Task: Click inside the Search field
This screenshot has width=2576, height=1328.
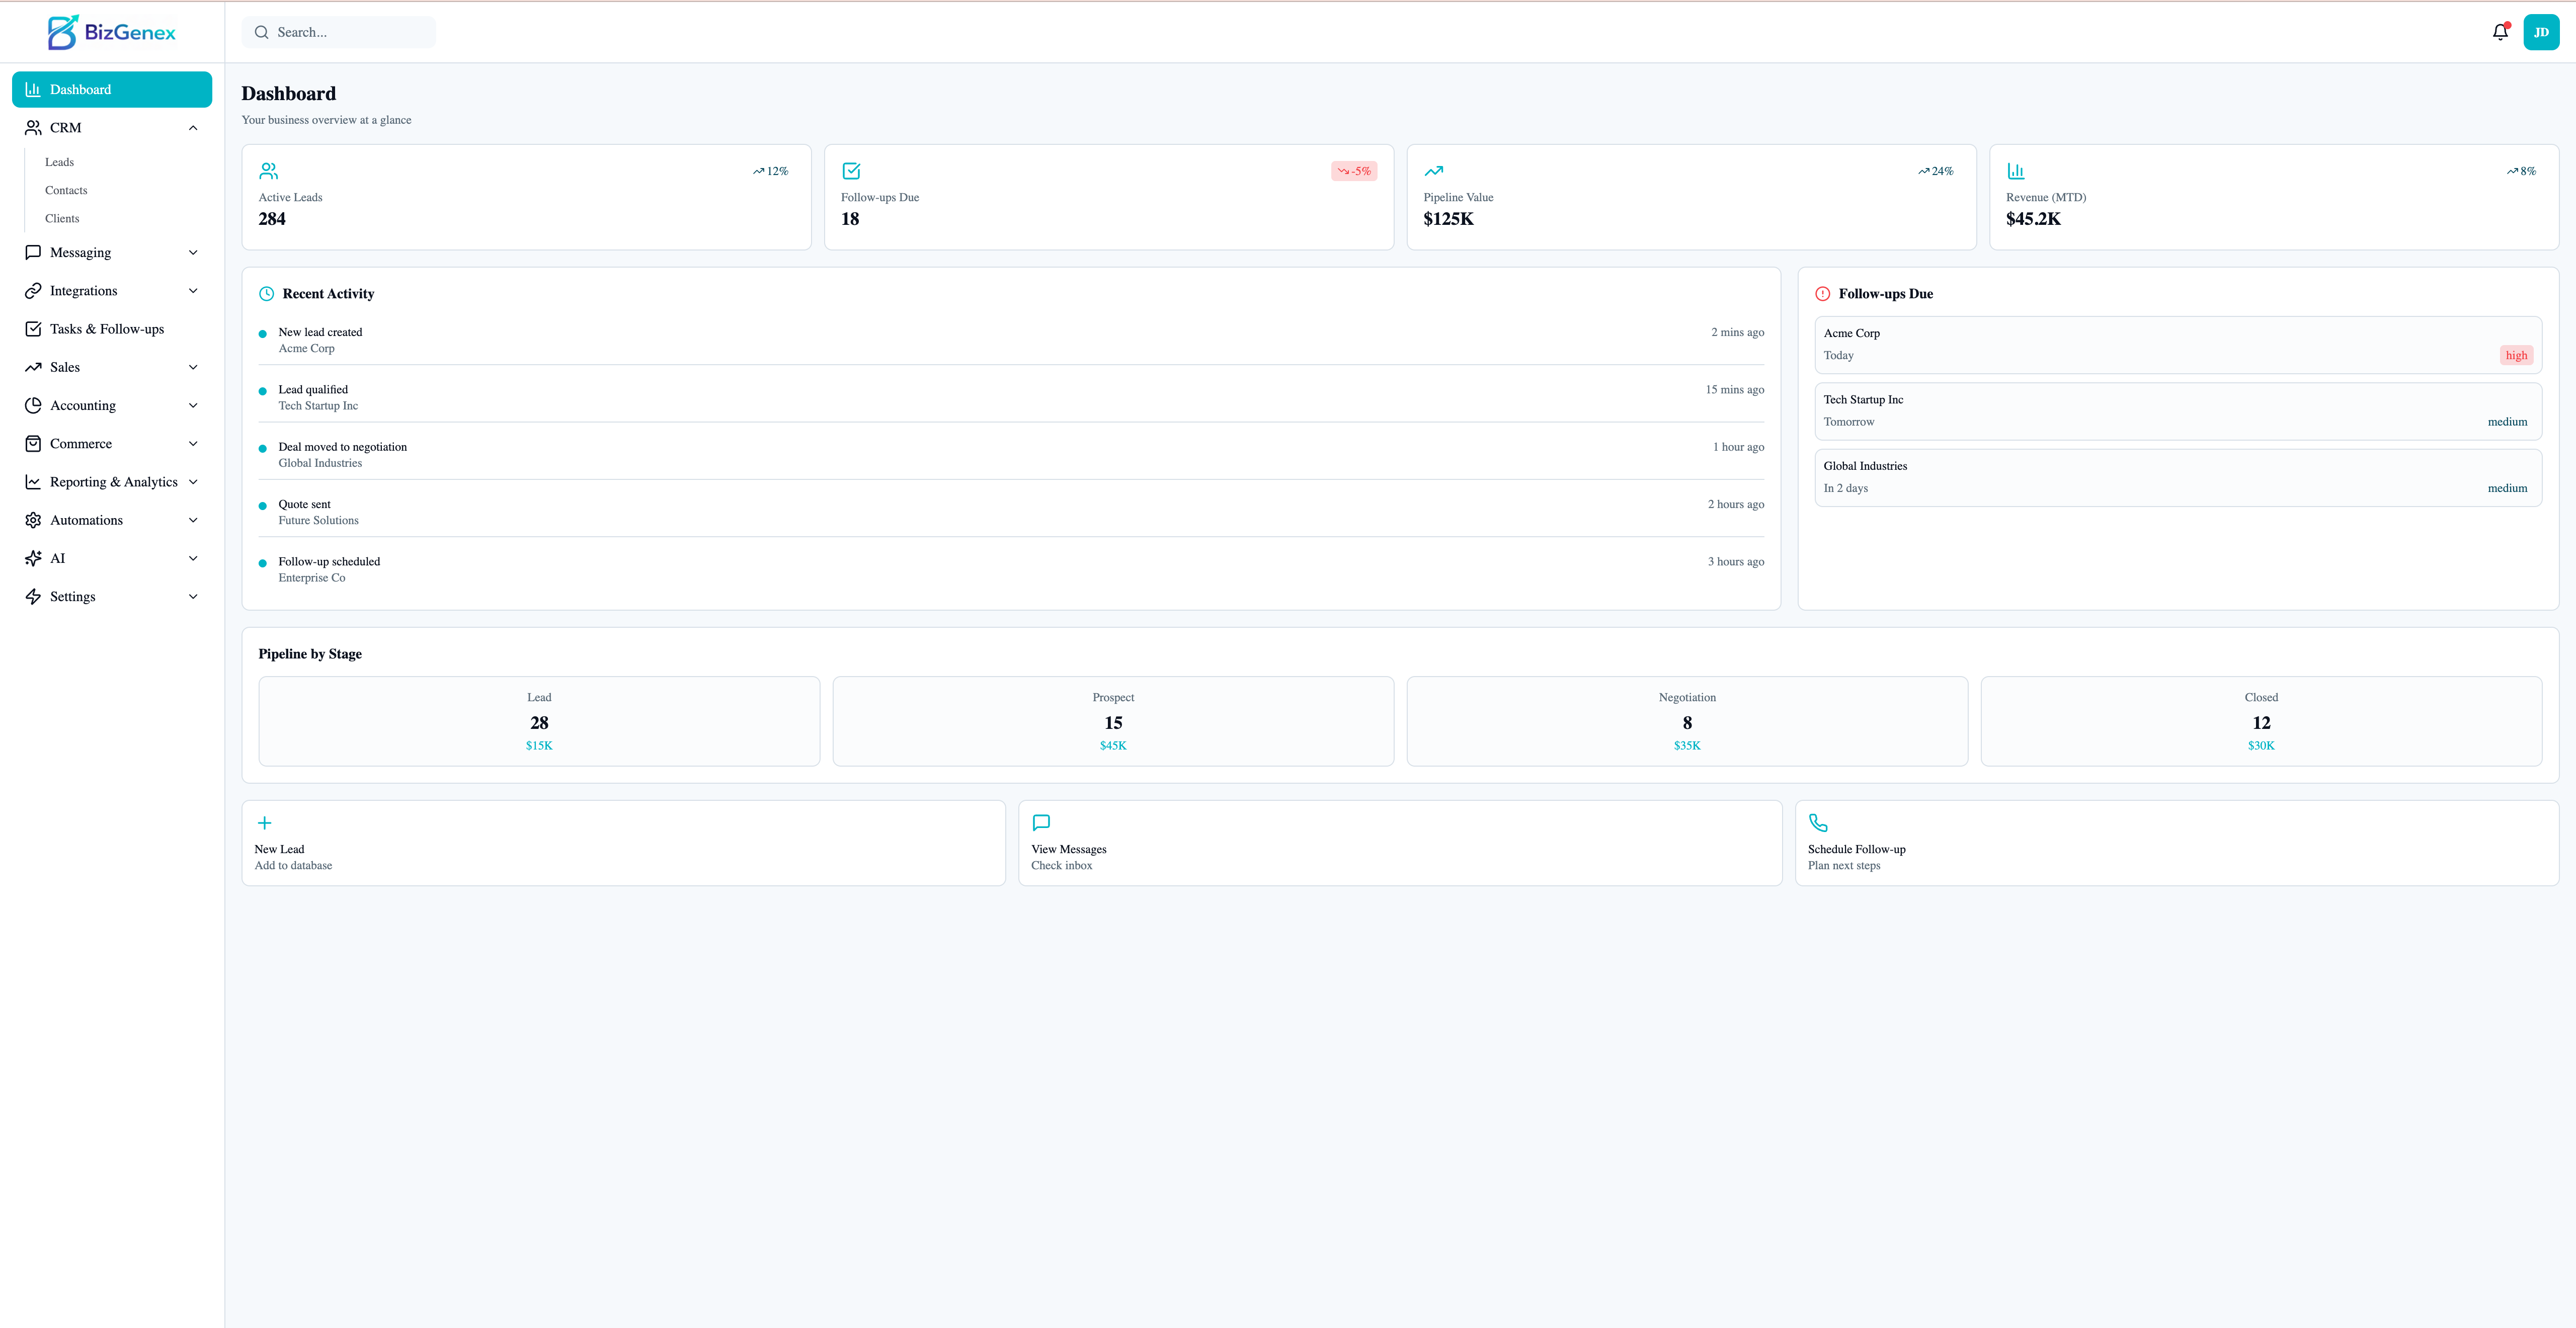Action: 338,31
